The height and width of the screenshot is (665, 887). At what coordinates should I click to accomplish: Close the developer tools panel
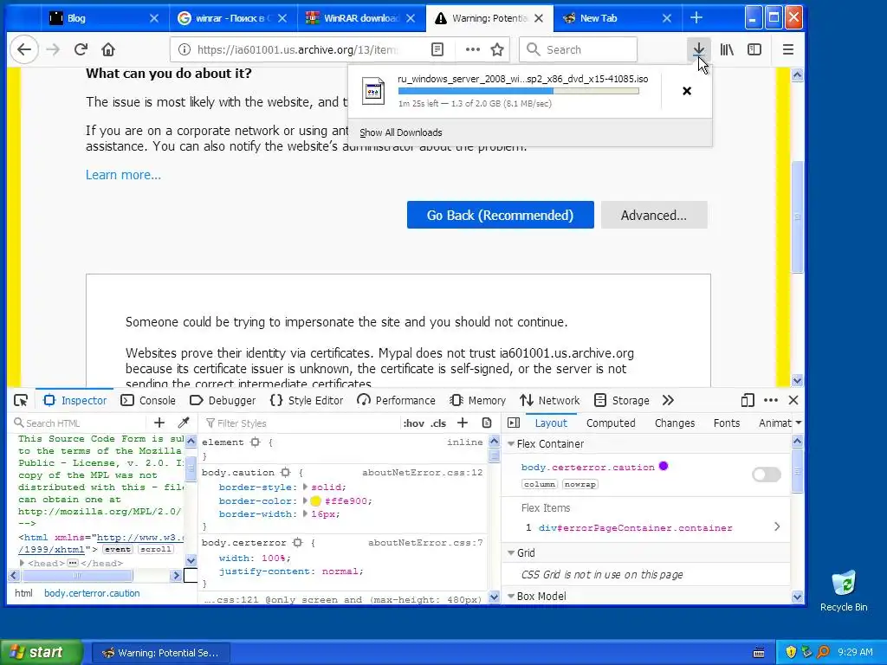coord(793,400)
